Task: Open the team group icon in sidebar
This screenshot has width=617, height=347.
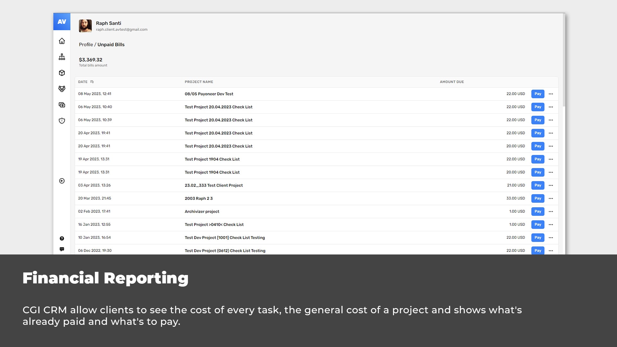Action: (62, 89)
